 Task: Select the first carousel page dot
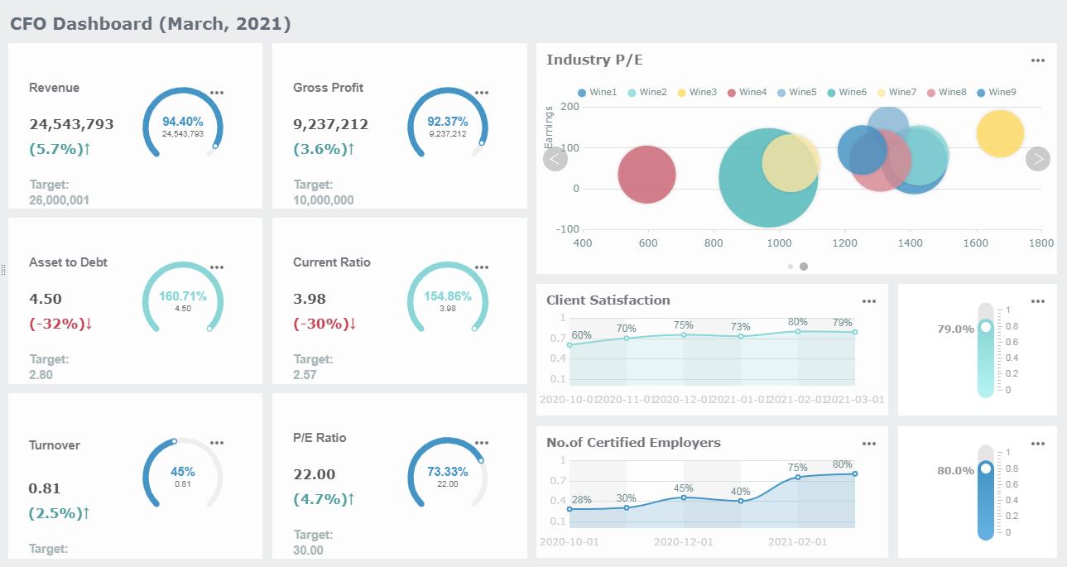(x=791, y=267)
